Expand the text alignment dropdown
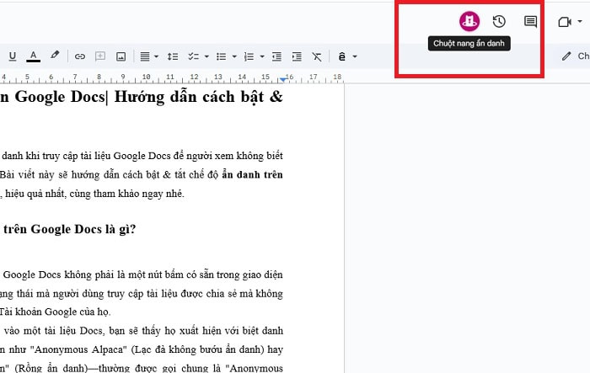590x373 pixels. coord(157,56)
